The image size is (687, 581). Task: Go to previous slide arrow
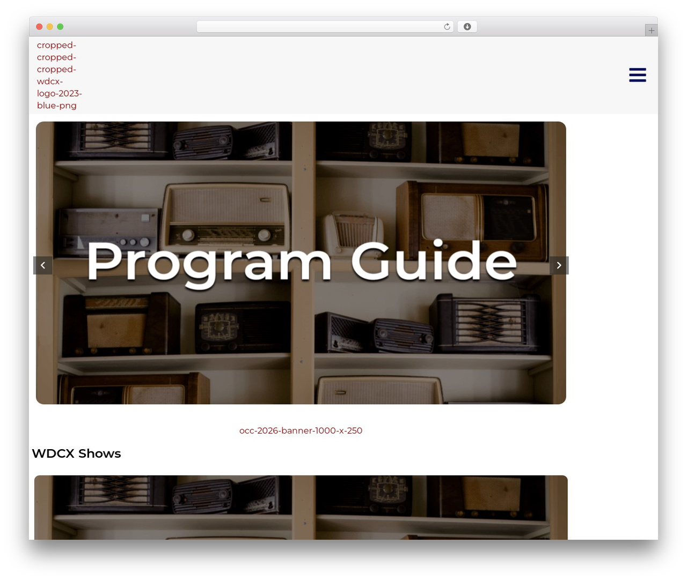[43, 265]
